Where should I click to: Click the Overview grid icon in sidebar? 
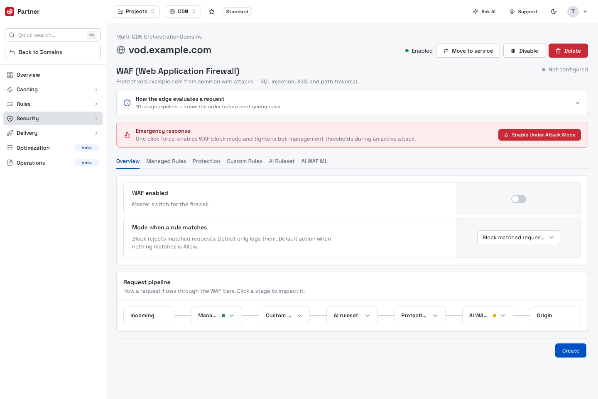click(10, 75)
